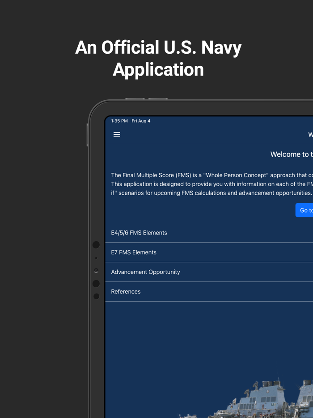Viewport: 313px width, 418px height.
Task: Open the References section
Action: tap(209, 292)
